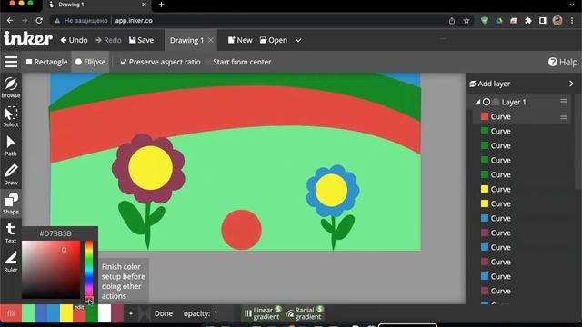Choose the Draw pencil tool

pyautogui.click(x=11, y=174)
